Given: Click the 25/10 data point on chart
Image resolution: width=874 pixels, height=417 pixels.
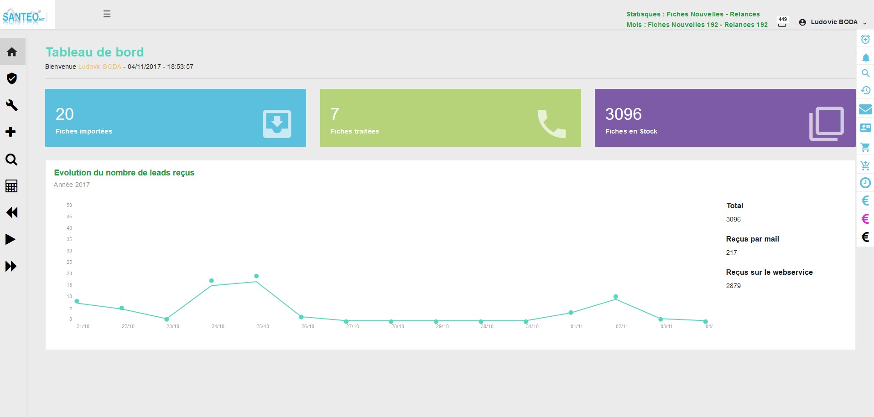Looking at the screenshot, I should (256, 276).
